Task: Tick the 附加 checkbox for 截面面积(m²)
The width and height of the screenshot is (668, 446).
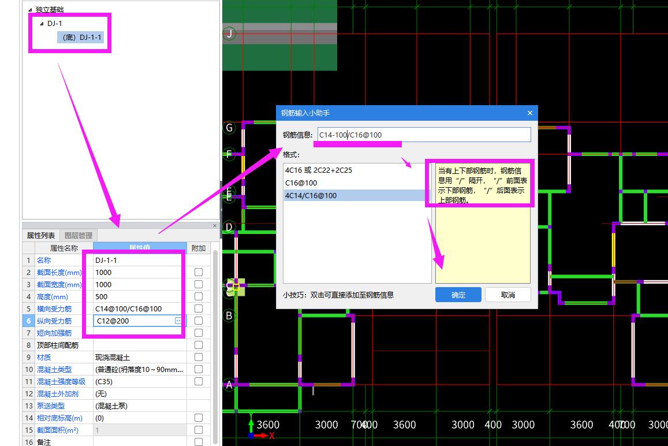Action: coord(199,430)
